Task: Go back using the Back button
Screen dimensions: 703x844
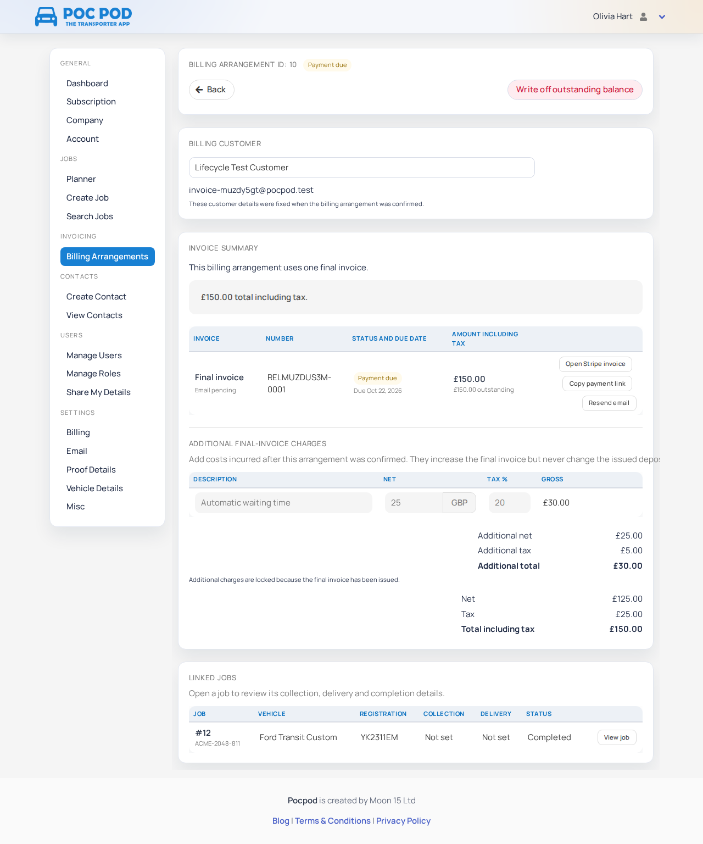Action: (x=211, y=90)
